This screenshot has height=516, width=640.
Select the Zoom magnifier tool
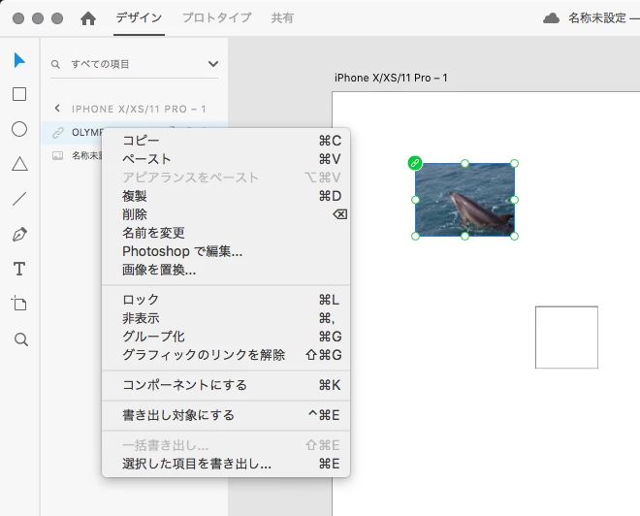point(20,339)
